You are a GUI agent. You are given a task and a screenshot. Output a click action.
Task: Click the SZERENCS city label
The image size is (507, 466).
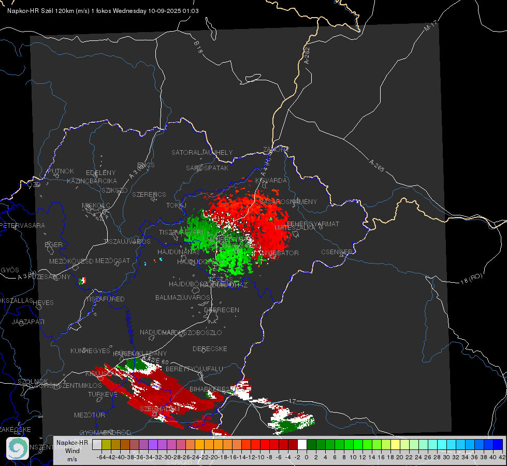click(149, 194)
